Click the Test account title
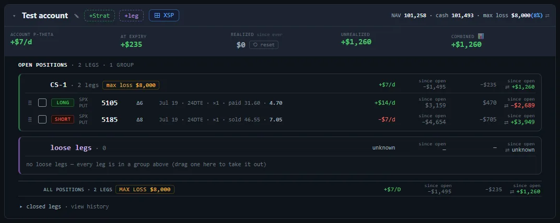Image resolution: width=560 pixels, height=223 pixels. tap(44, 16)
